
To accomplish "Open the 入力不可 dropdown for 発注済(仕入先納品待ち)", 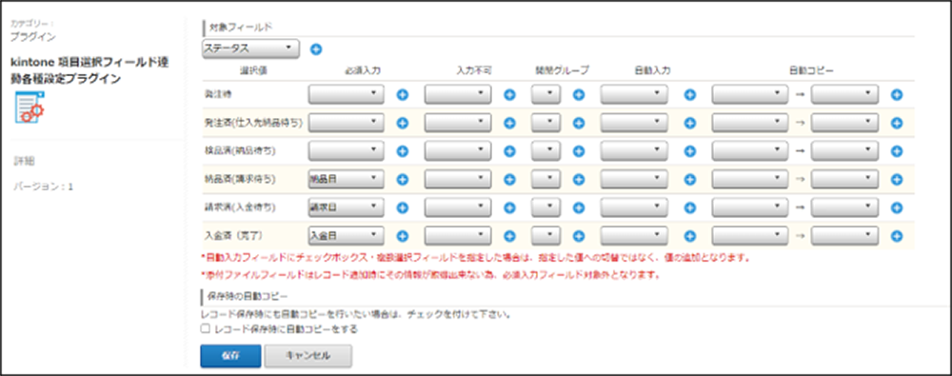I will (x=458, y=123).
